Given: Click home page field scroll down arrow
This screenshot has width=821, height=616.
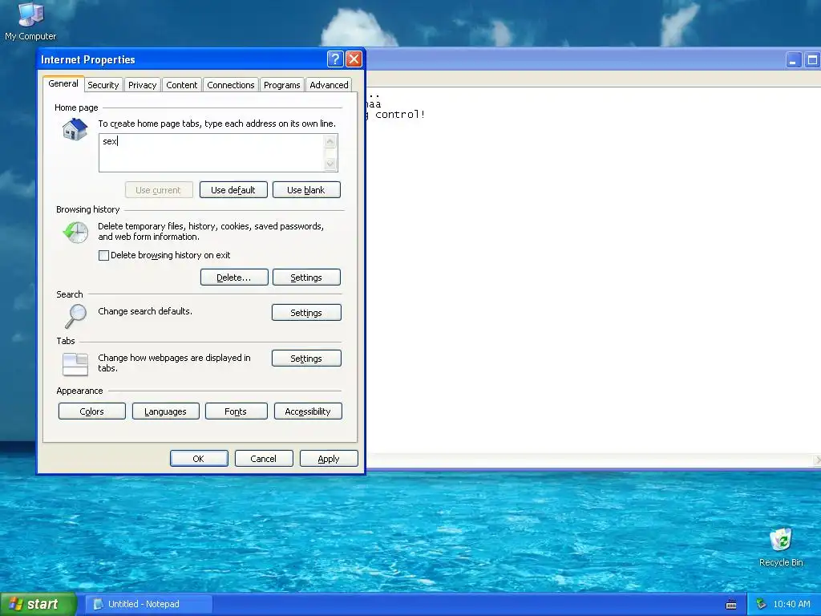Looking at the screenshot, I should [330, 164].
